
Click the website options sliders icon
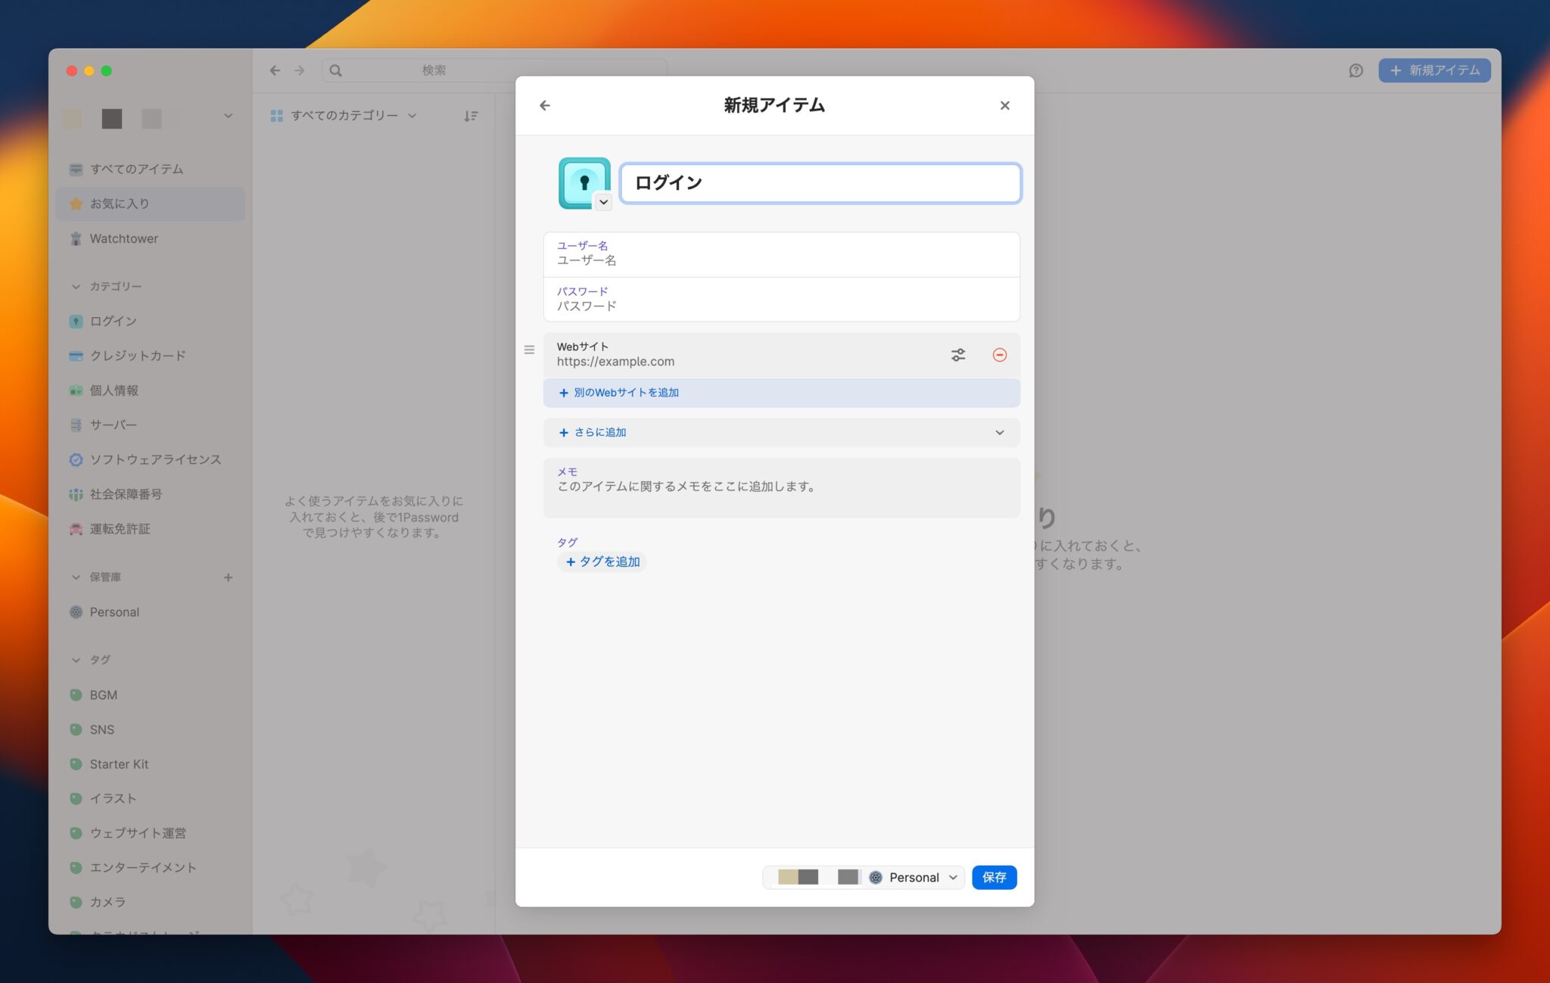(x=958, y=354)
